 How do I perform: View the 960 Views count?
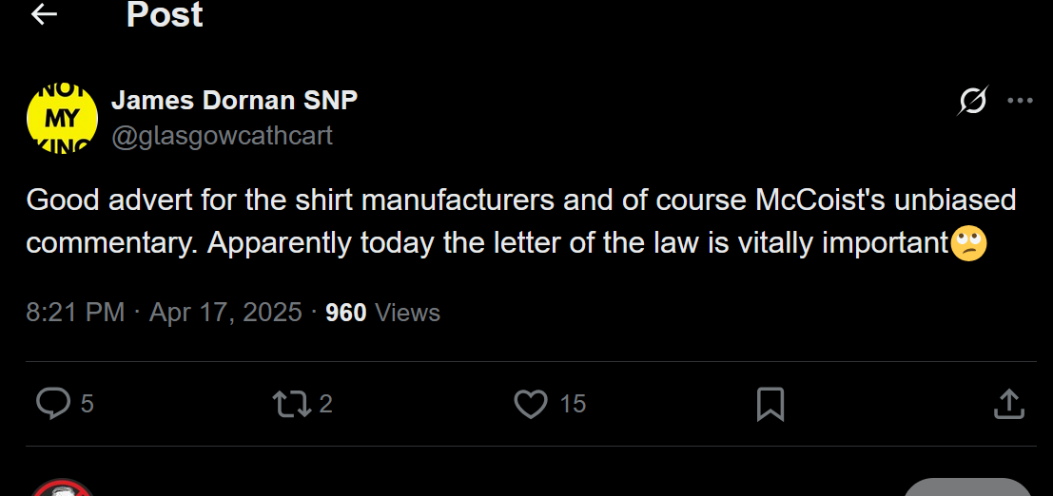point(382,313)
